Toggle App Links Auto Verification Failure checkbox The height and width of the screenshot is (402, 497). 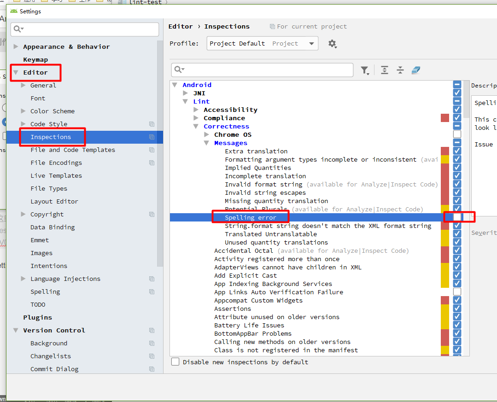(x=457, y=292)
